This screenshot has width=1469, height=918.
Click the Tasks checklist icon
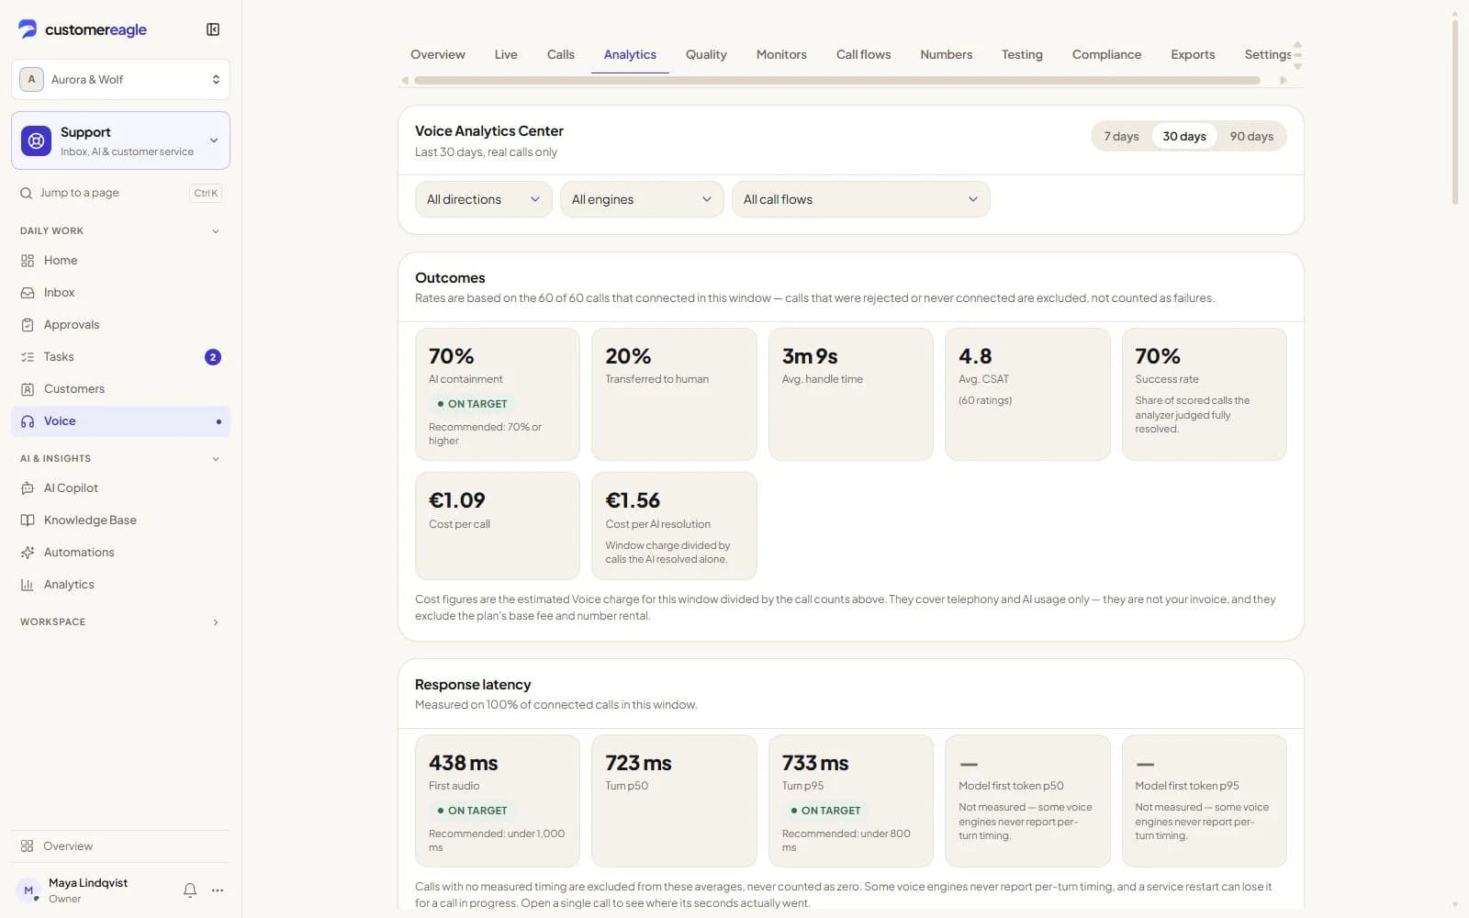click(x=28, y=357)
